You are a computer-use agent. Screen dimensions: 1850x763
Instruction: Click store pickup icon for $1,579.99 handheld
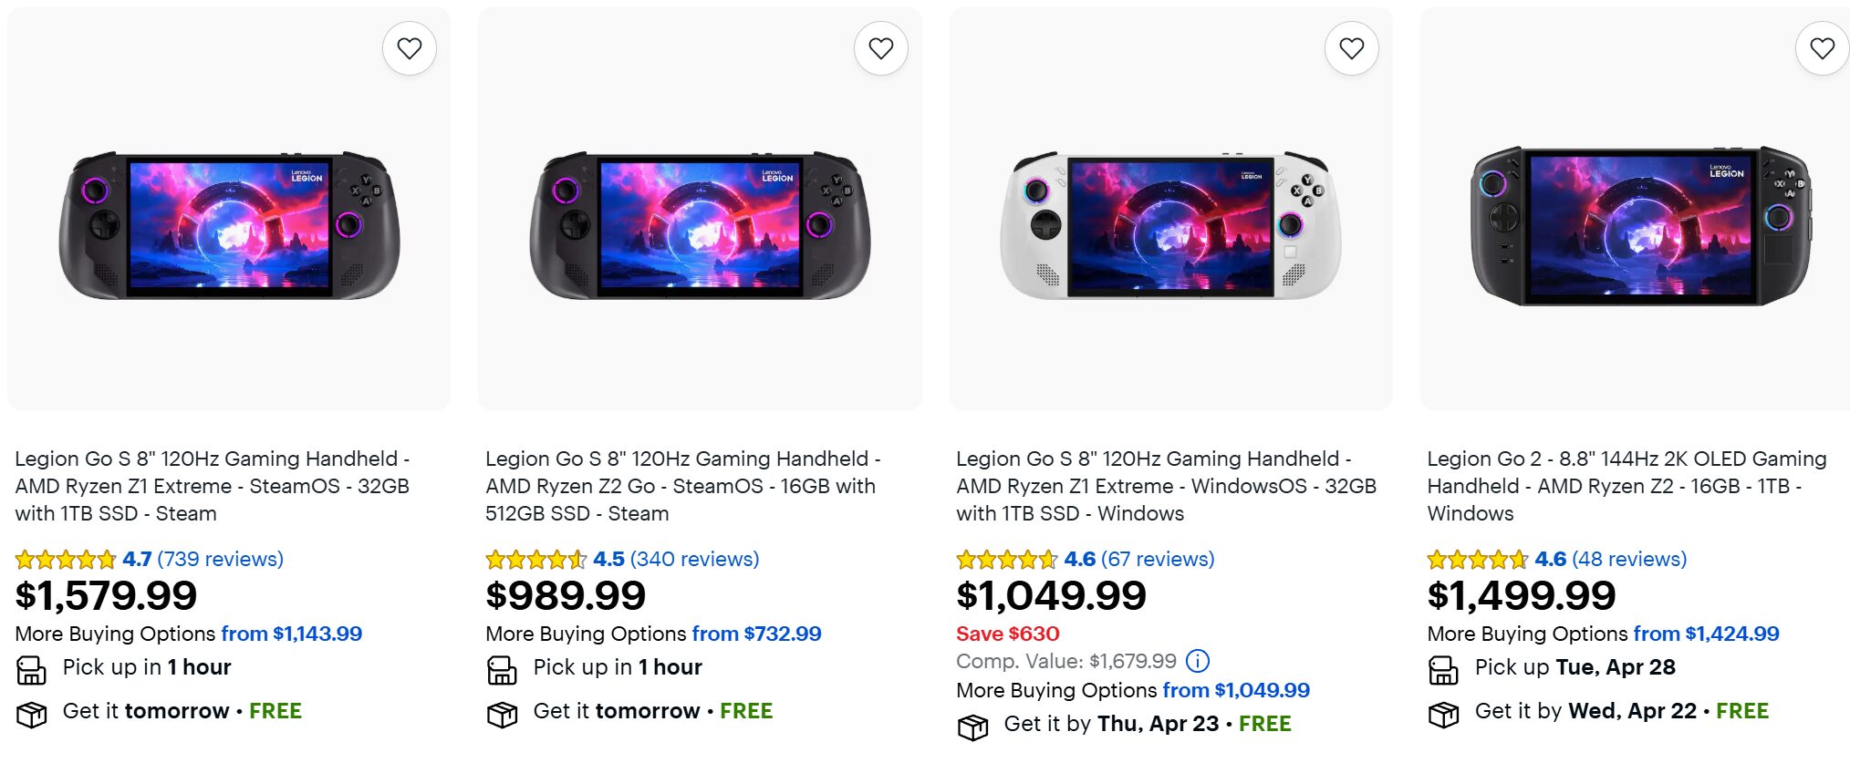coord(31,670)
